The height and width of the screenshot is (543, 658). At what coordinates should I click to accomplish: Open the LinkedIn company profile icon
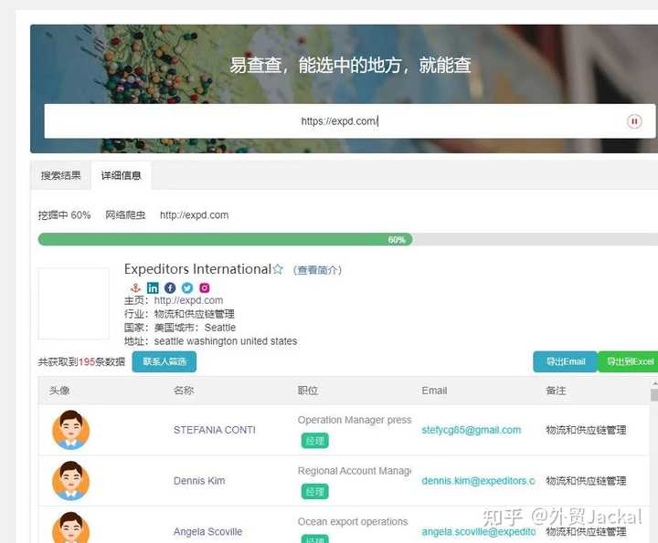tap(153, 287)
